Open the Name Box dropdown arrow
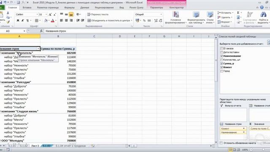This screenshot has height=152, width=270. click(24, 31)
